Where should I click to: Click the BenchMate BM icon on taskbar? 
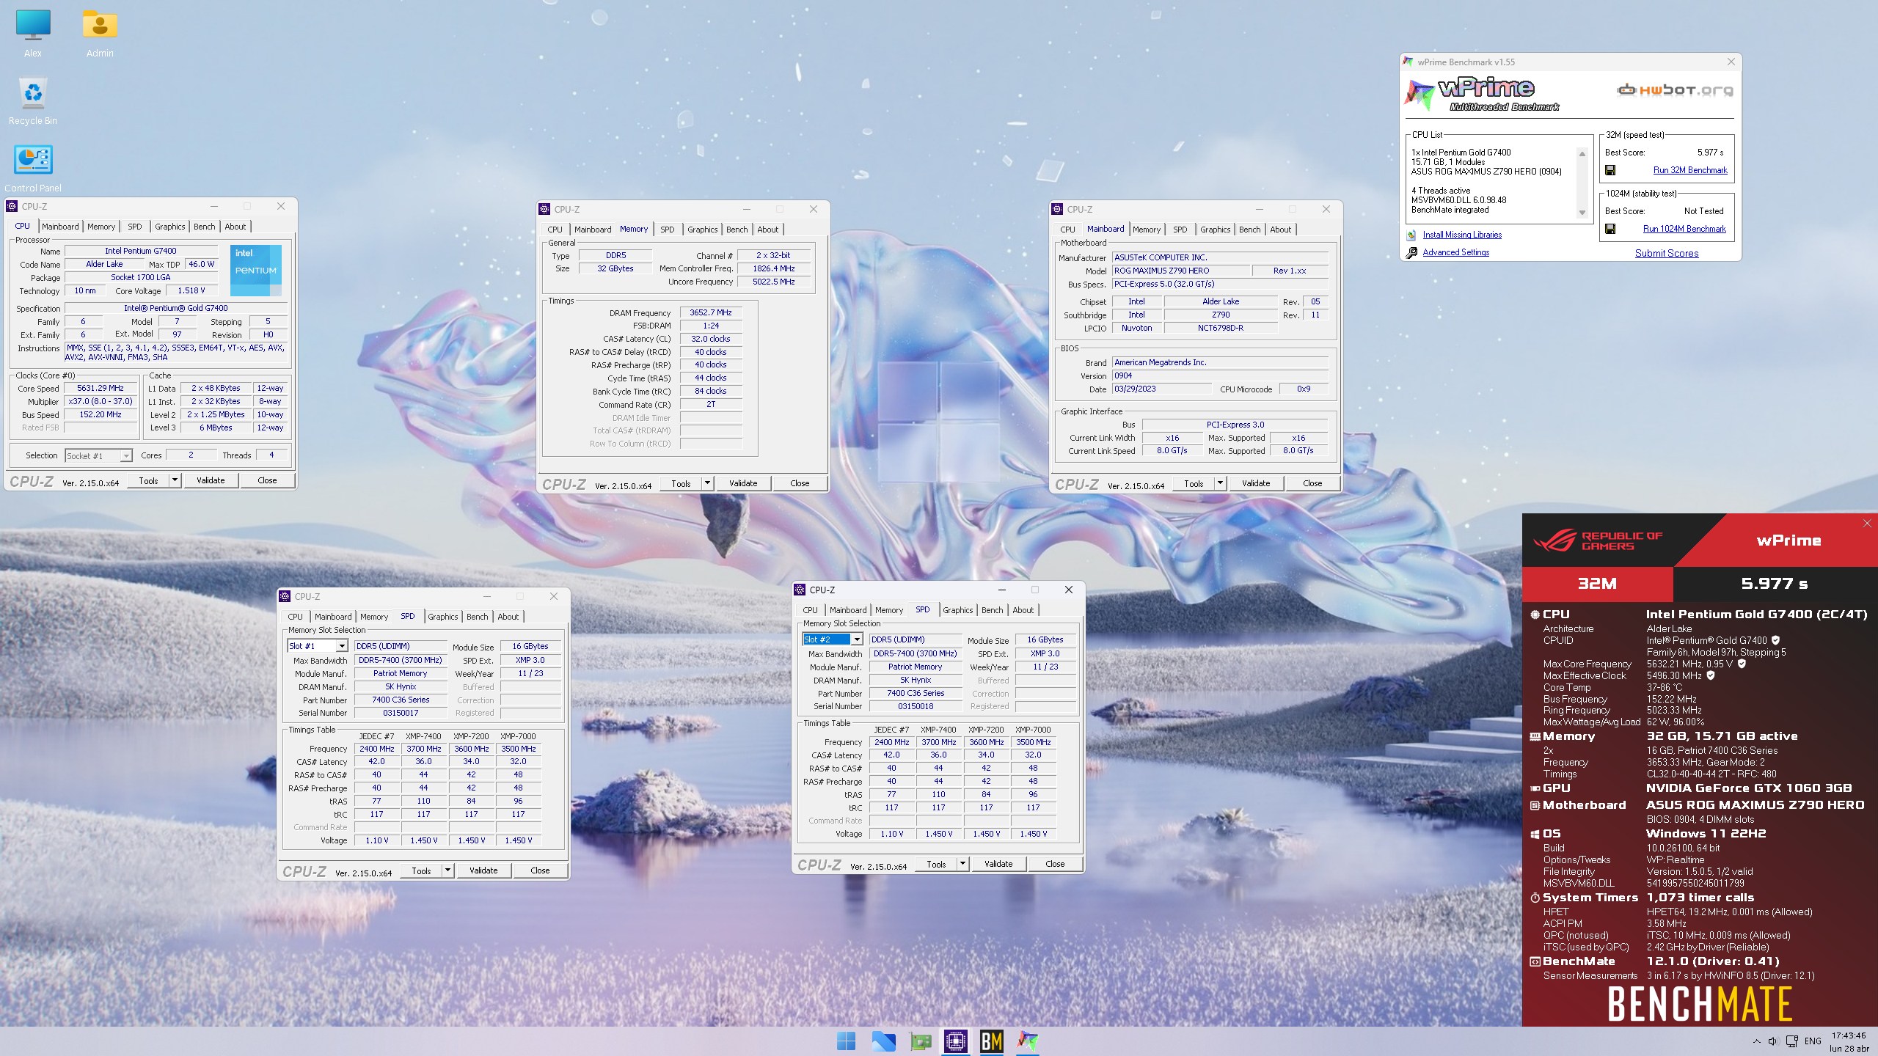click(x=991, y=1041)
